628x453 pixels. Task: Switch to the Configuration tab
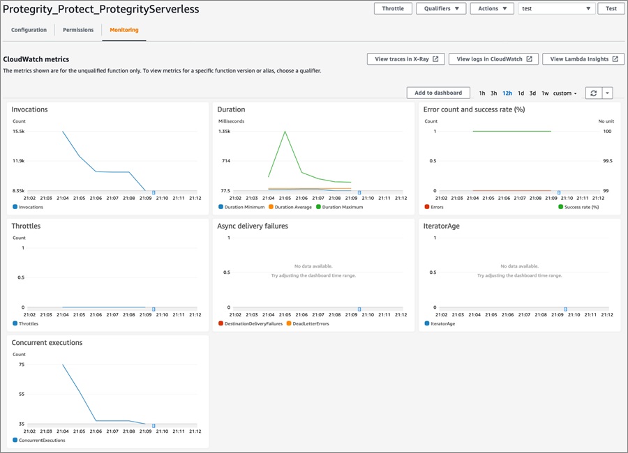29,30
